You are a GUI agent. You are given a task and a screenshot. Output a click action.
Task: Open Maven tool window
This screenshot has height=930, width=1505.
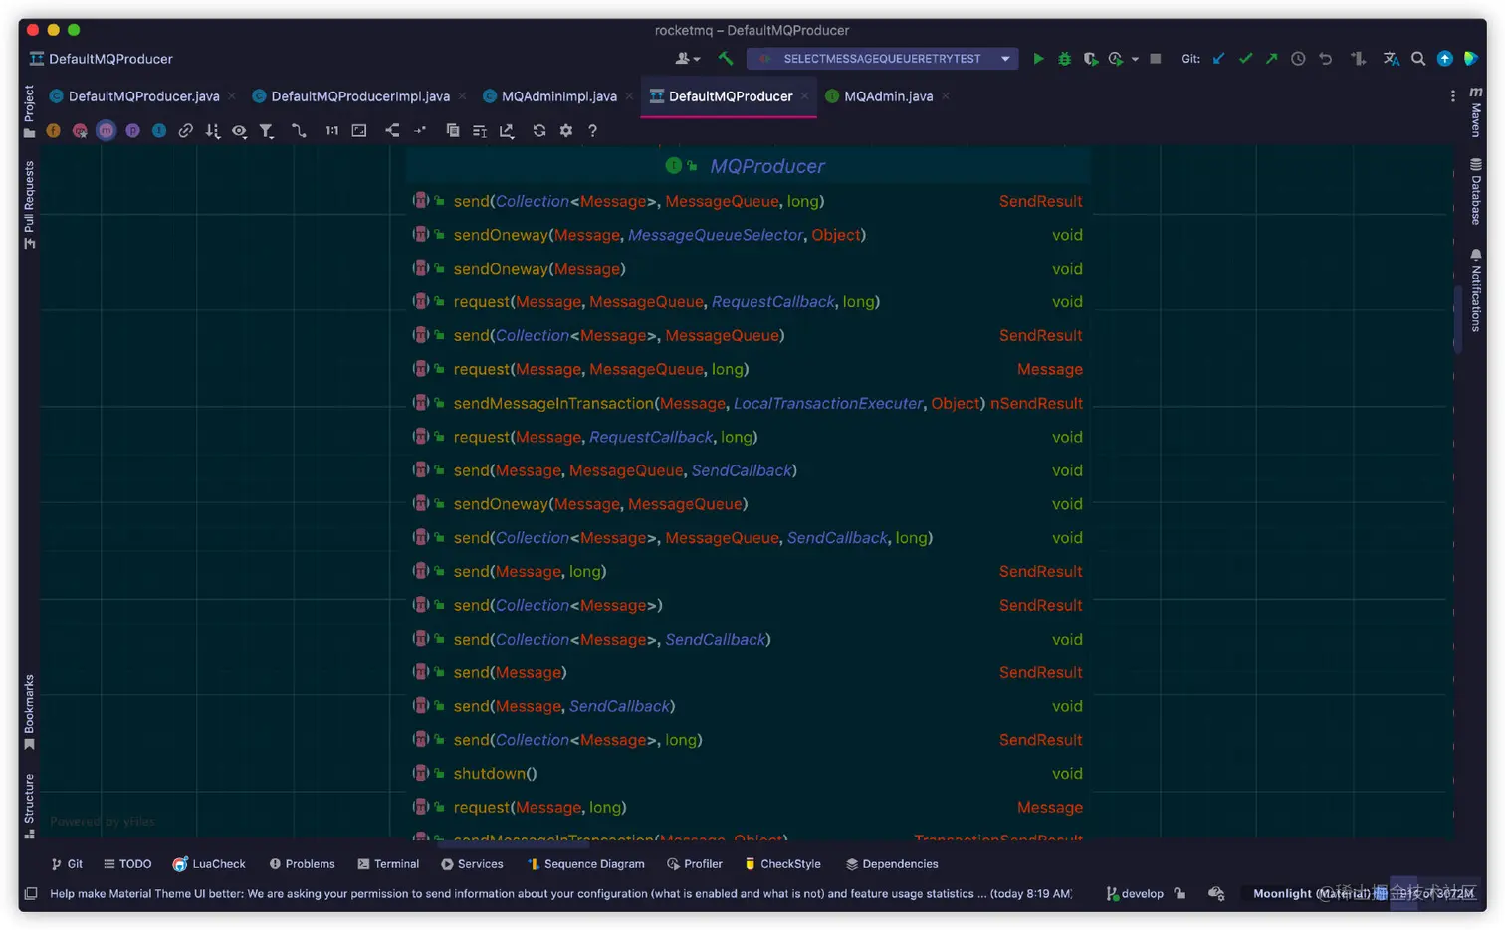[x=1476, y=111]
